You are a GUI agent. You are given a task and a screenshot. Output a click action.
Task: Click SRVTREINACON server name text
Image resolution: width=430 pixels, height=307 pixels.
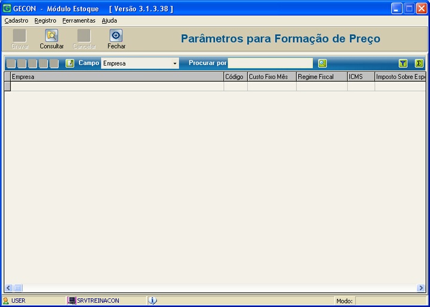tap(98, 300)
